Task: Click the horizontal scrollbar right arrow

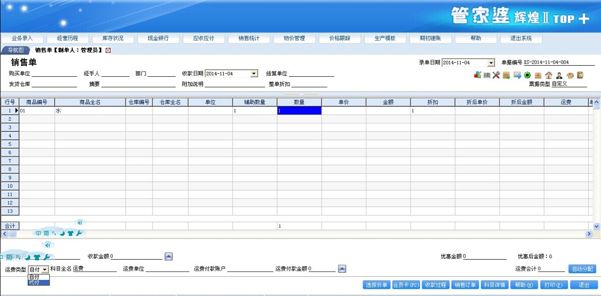Action: (x=588, y=234)
